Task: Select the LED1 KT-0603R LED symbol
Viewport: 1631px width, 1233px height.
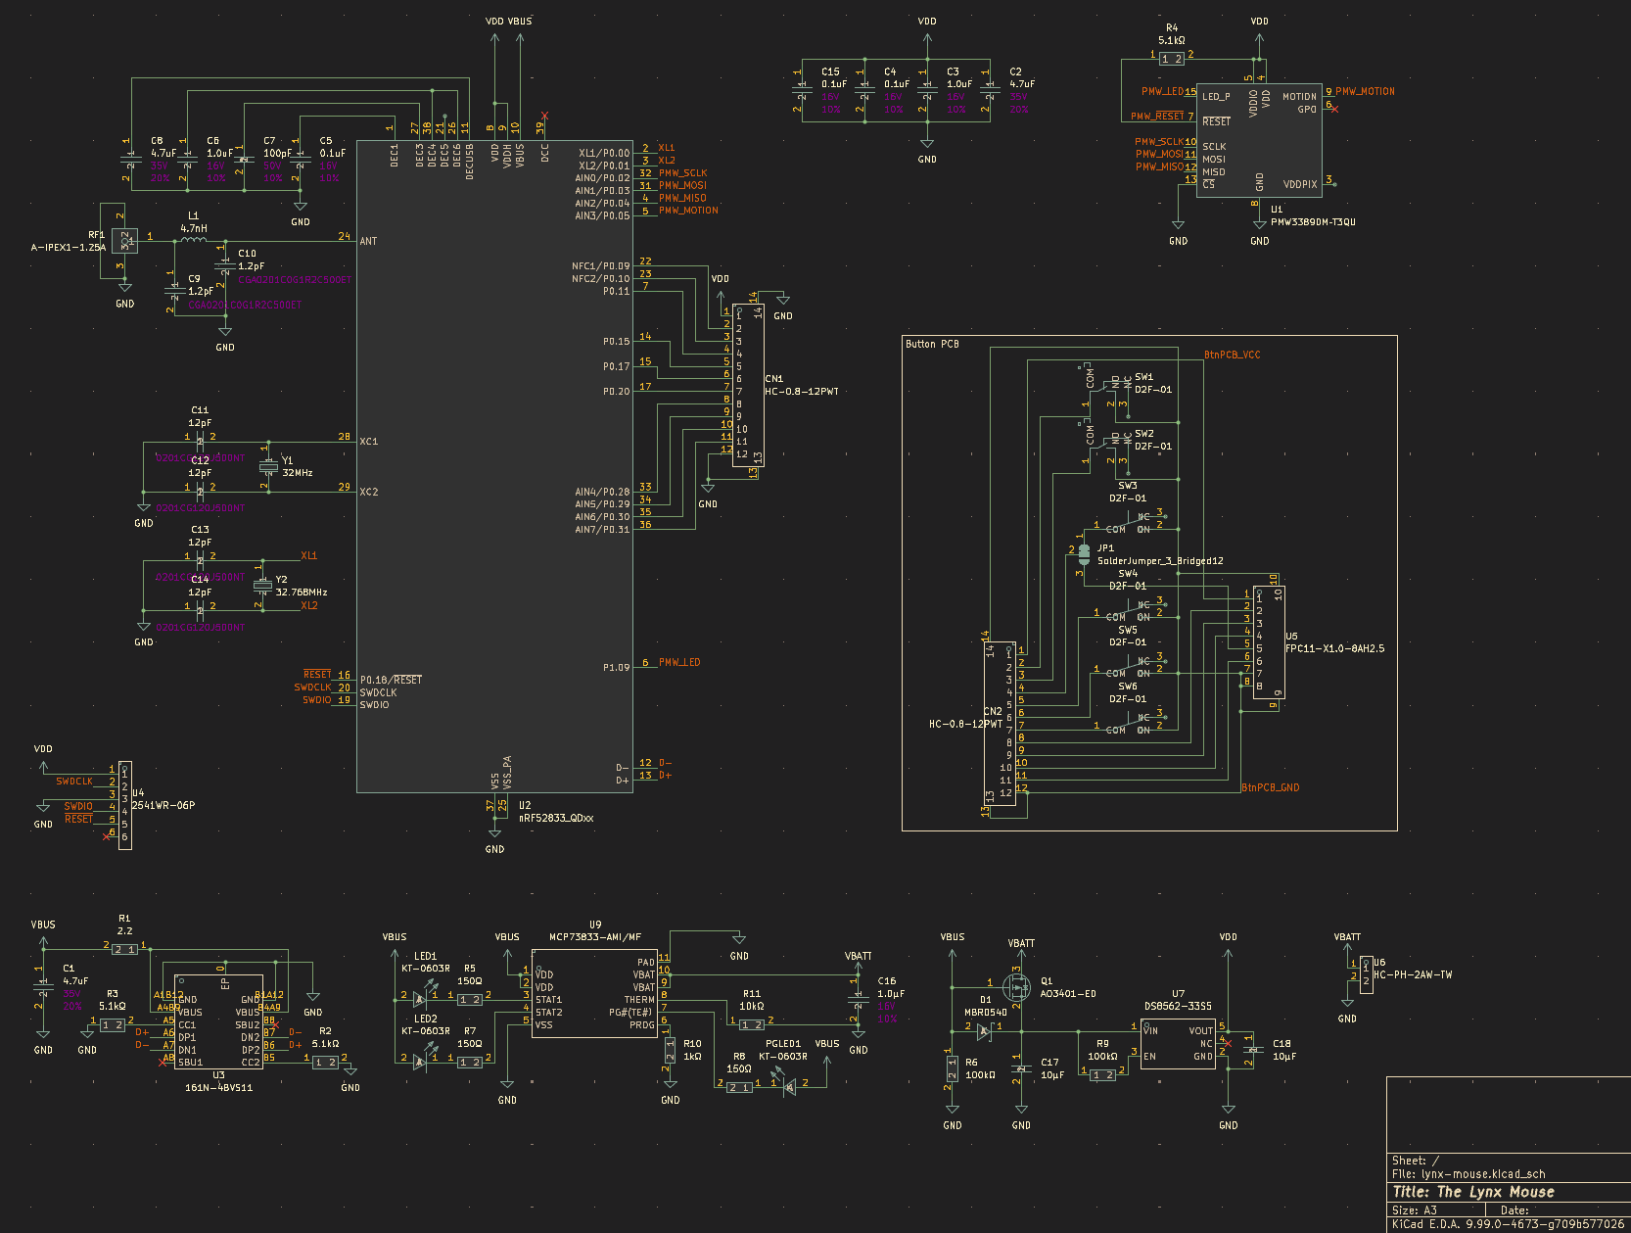Action: click(421, 998)
